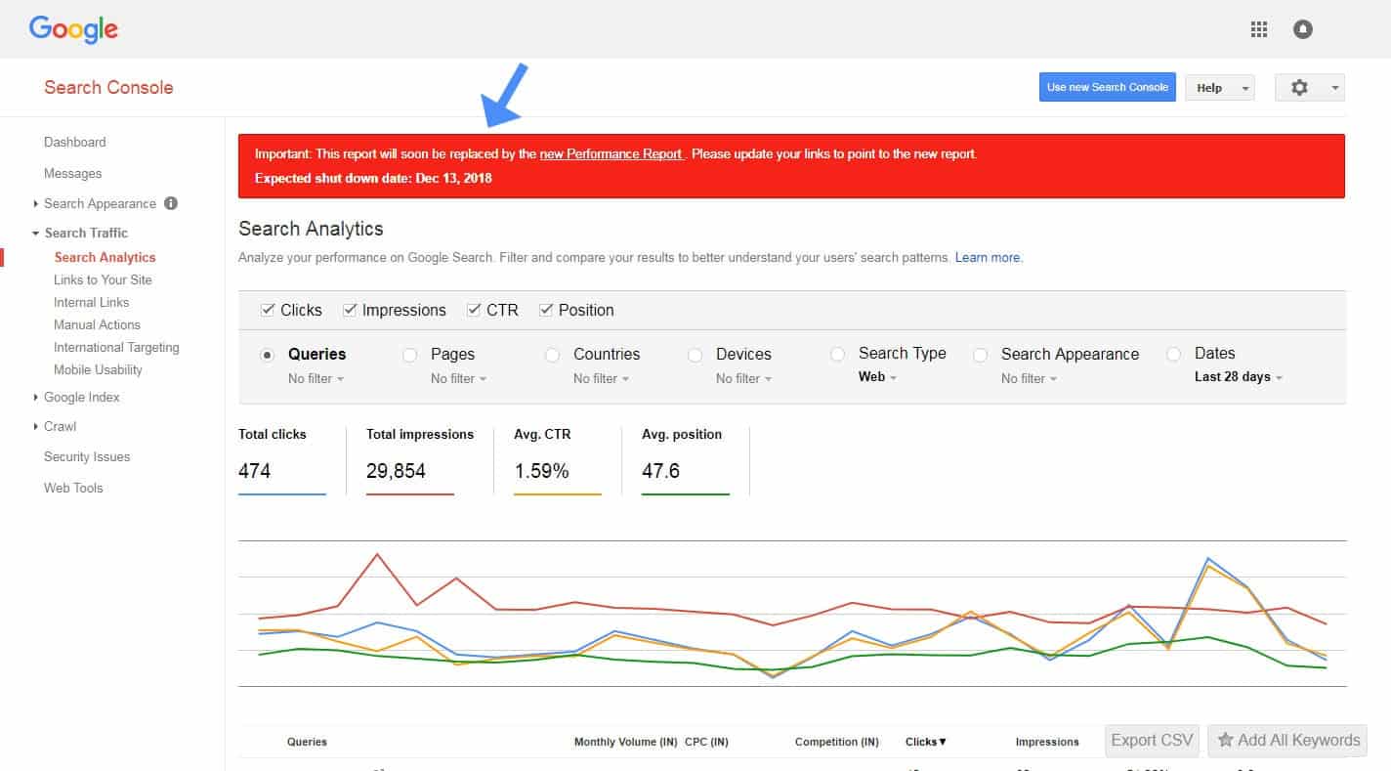This screenshot has height=771, width=1391.
Task: Click Use new Search Console button
Action: click(1108, 87)
